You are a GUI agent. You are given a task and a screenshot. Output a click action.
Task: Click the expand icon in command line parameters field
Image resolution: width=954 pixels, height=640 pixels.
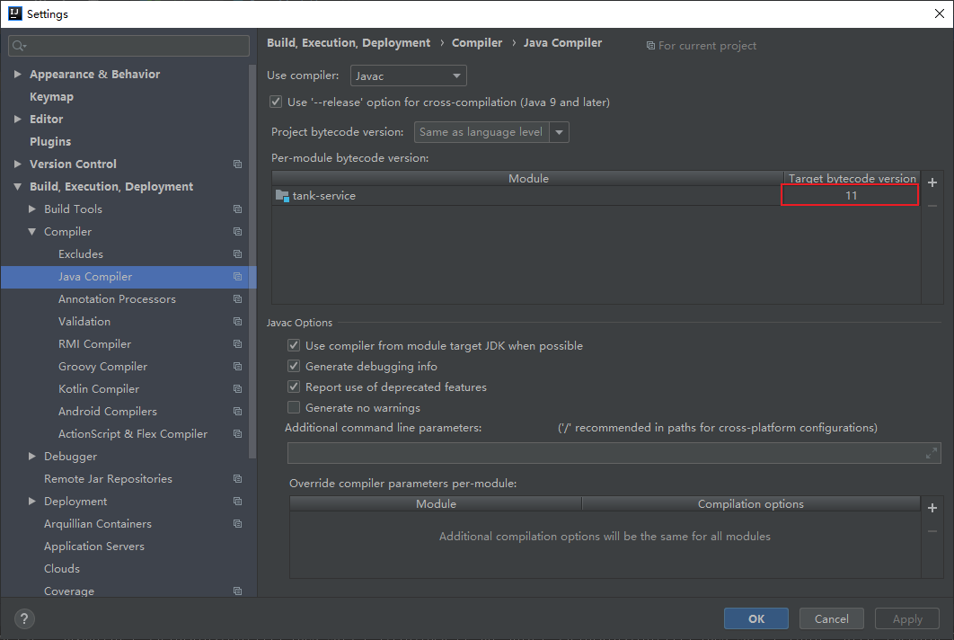(x=932, y=453)
